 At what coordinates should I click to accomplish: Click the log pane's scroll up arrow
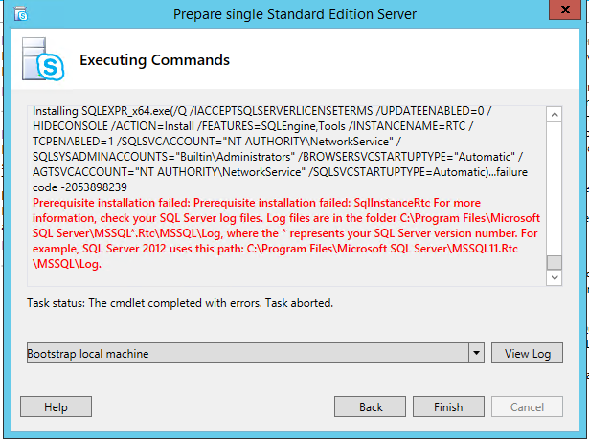click(x=555, y=114)
